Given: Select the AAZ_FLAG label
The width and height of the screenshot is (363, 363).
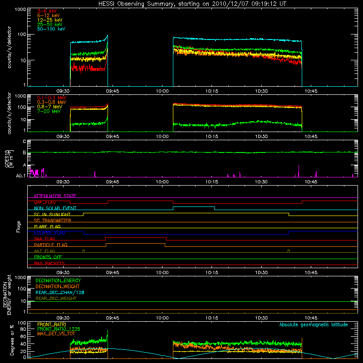Looking at the screenshot, I should coord(44,251).
